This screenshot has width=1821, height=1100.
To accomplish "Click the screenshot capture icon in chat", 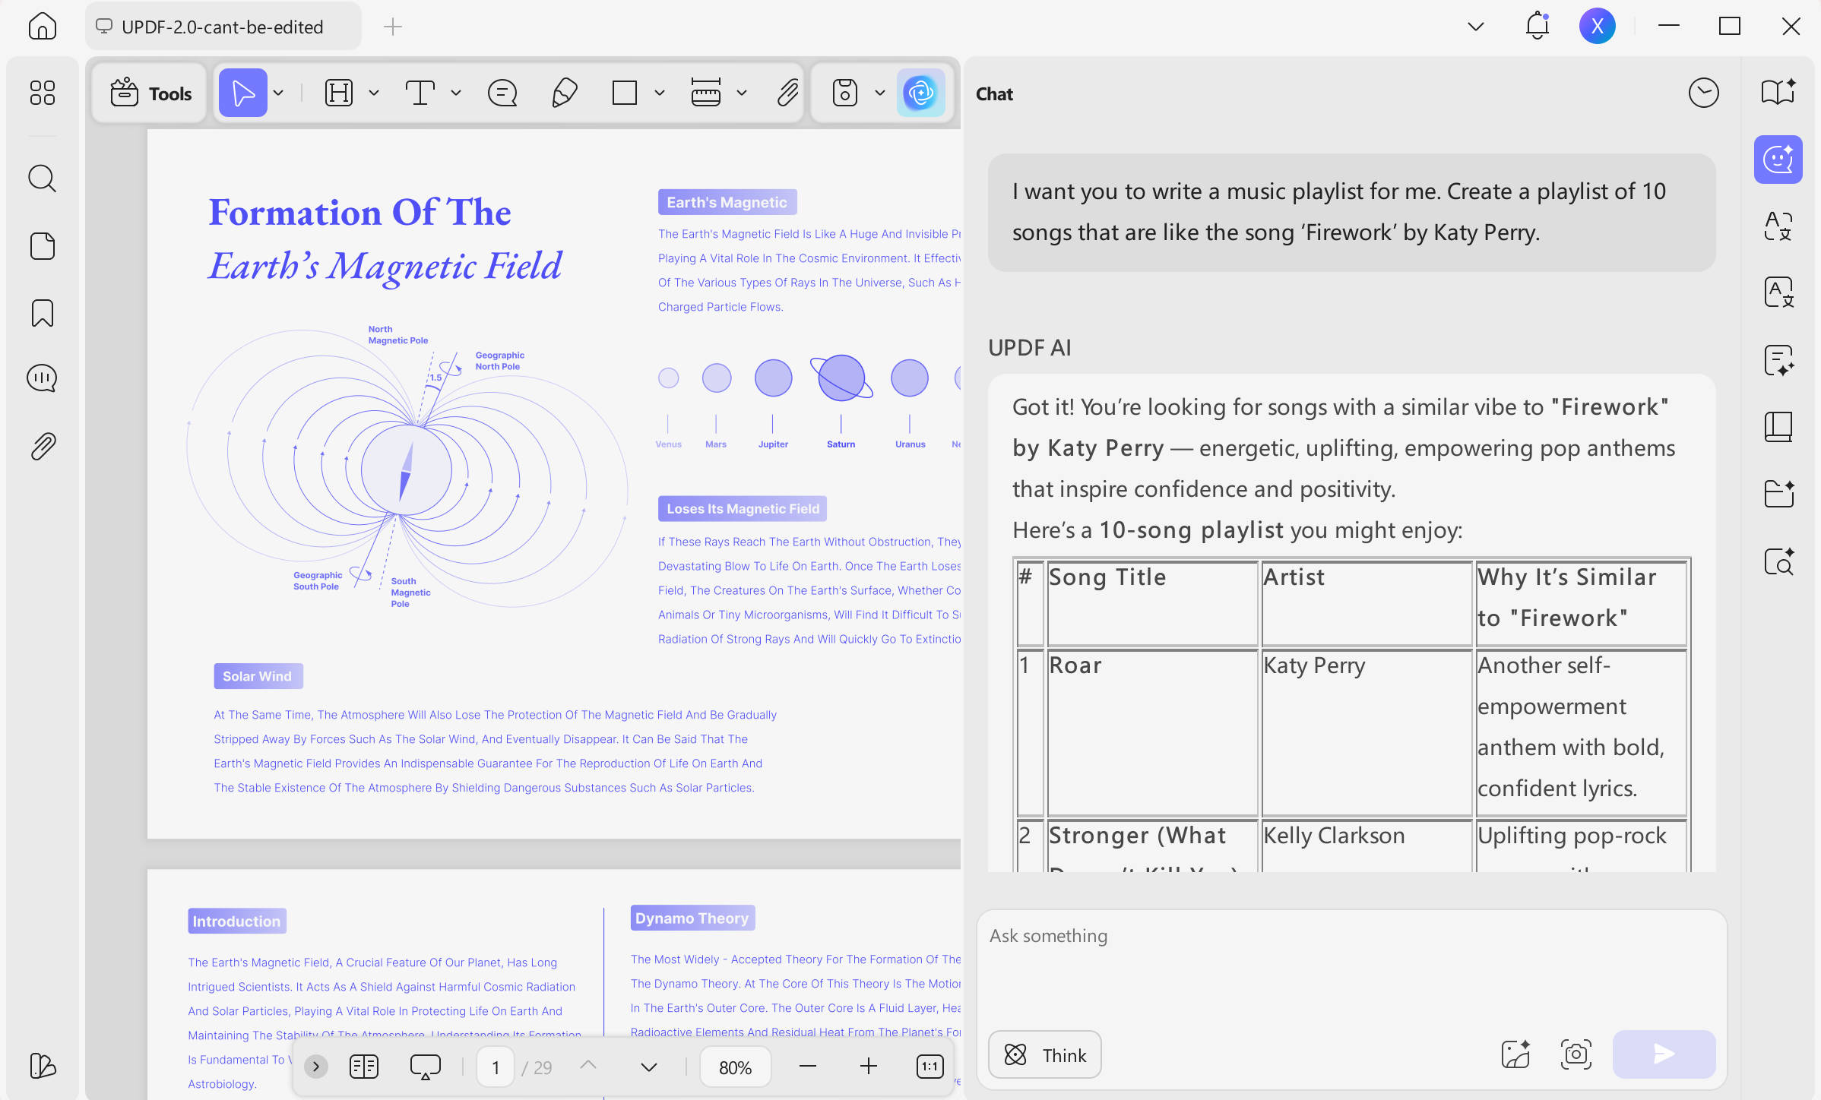I will (1576, 1054).
